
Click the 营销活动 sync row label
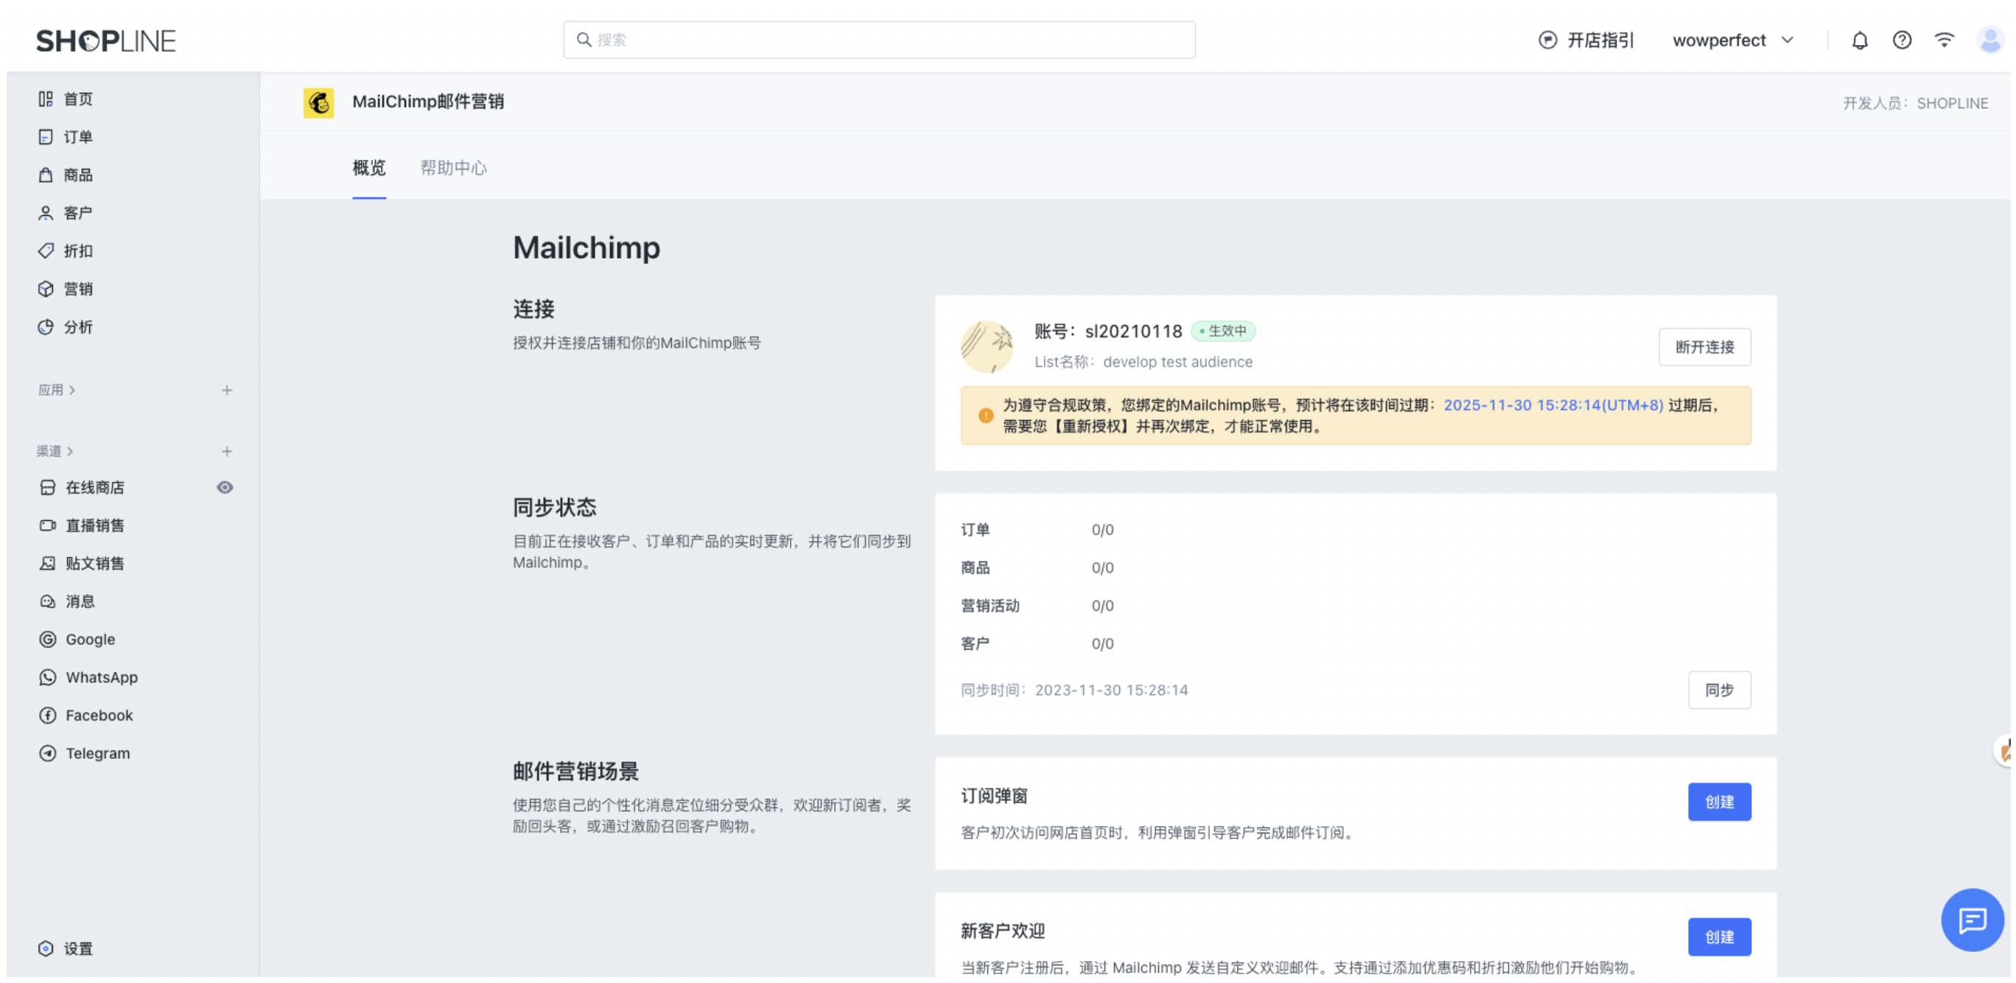point(990,606)
